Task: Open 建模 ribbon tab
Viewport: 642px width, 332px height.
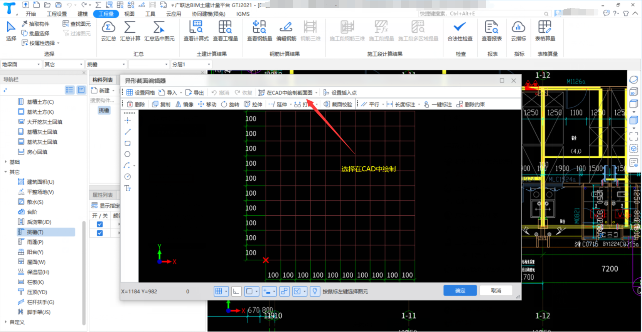Action: (83, 14)
